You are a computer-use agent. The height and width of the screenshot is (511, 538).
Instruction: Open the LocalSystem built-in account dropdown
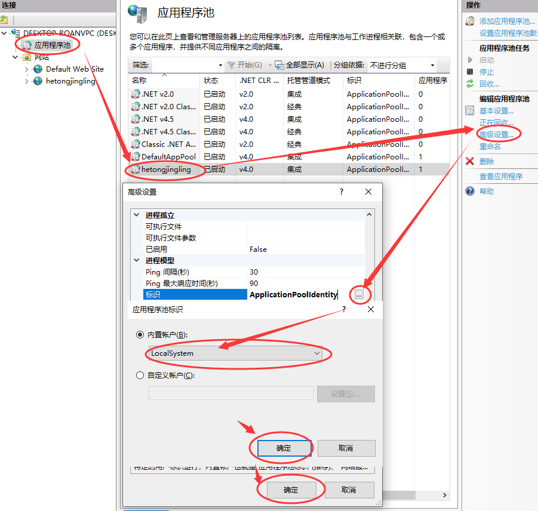coord(235,353)
